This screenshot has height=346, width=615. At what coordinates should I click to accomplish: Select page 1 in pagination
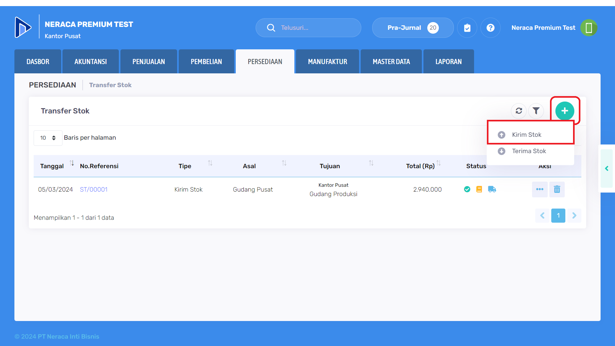coord(558,216)
